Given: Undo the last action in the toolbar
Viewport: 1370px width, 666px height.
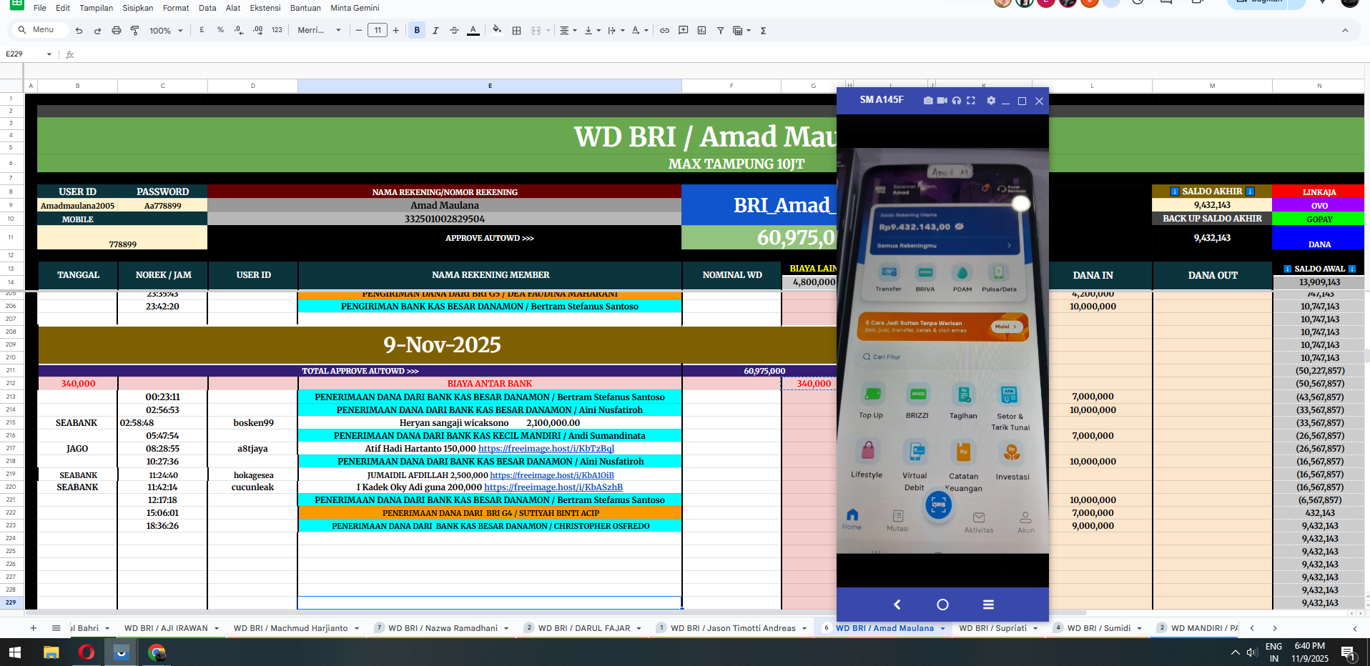Looking at the screenshot, I should [x=79, y=31].
